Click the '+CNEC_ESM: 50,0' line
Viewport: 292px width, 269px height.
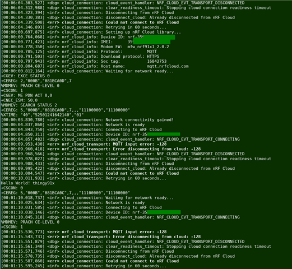point(19,100)
